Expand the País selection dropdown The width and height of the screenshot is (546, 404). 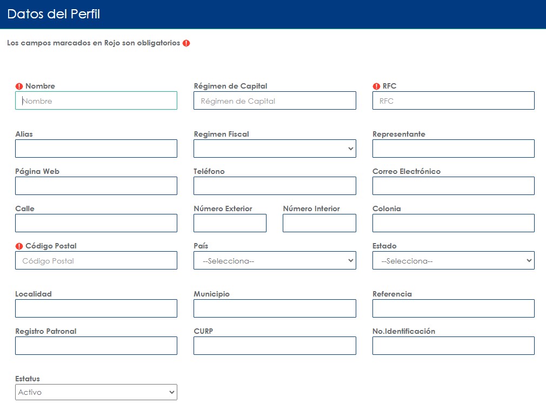pos(275,260)
